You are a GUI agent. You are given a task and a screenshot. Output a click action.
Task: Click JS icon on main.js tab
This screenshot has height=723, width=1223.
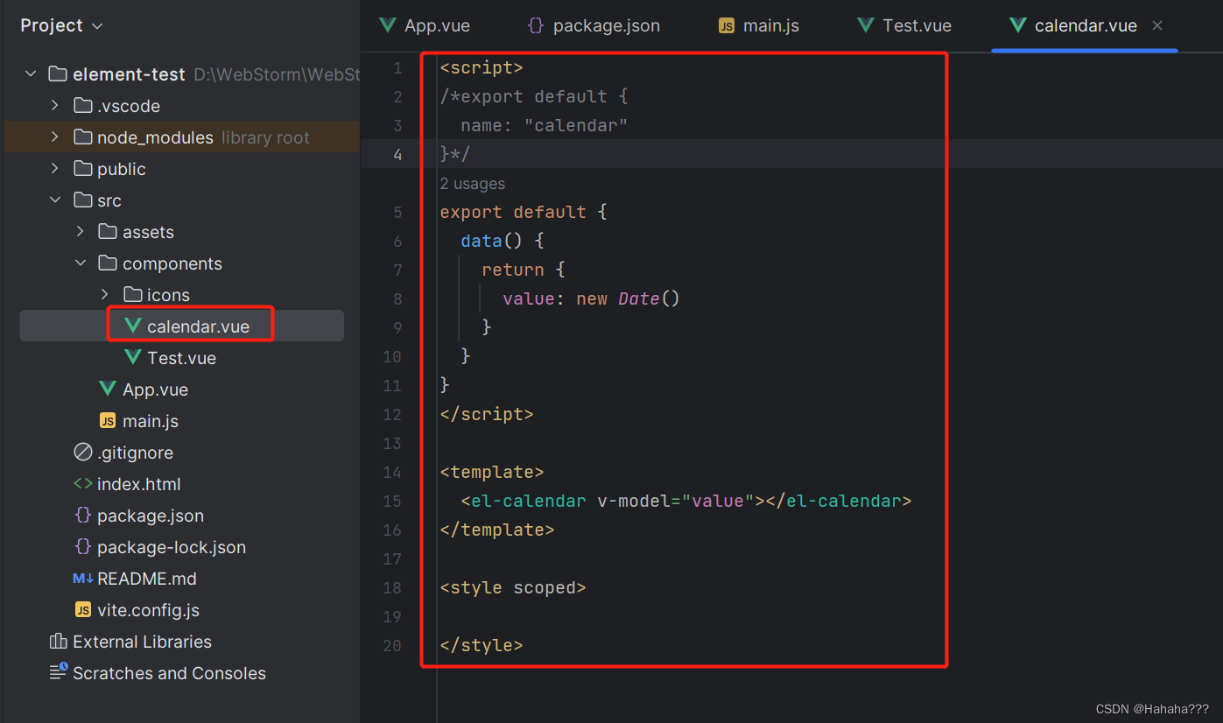(727, 25)
